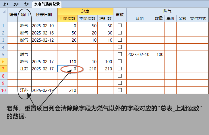The width and height of the screenshot is (209, 135).
Task: Select highlighted row header 7
Action: click(4, 69)
